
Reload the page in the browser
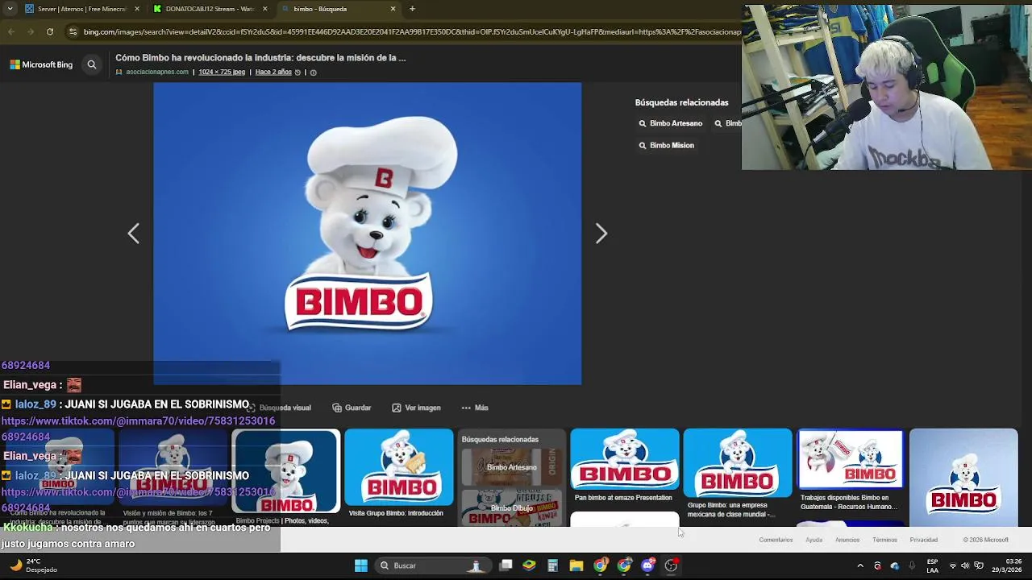click(x=50, y=31)
